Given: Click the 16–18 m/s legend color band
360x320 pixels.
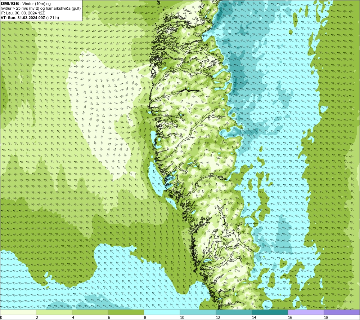Looking at the screenshot, I should coord(306,312).
